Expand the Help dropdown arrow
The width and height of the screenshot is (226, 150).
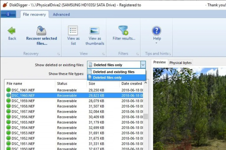coord(156,43)
